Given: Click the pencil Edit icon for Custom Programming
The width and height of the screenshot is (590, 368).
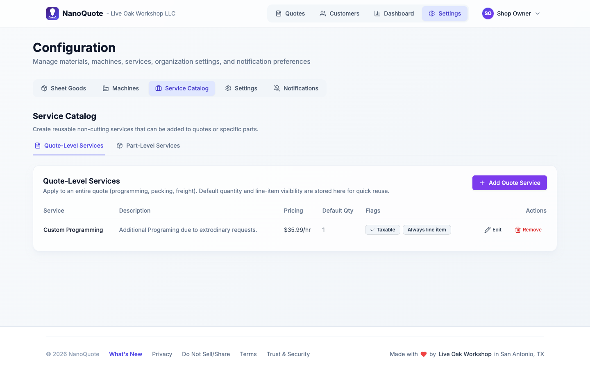Looking at the screenshot, I should click(488, 230).
